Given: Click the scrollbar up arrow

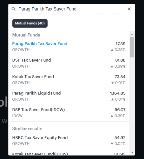Looking at the screenshot, I should (x=132, y=34).
